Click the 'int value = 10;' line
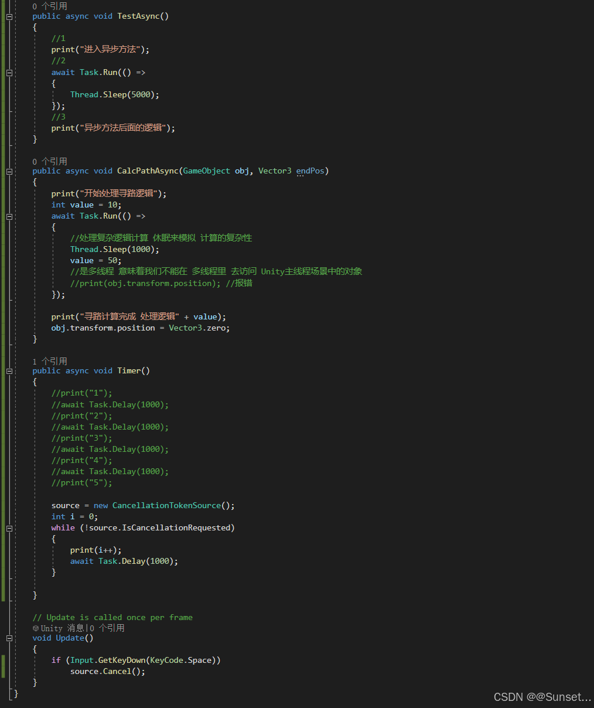The height and width of the screenshot is (708, 594). coord(86,205)
